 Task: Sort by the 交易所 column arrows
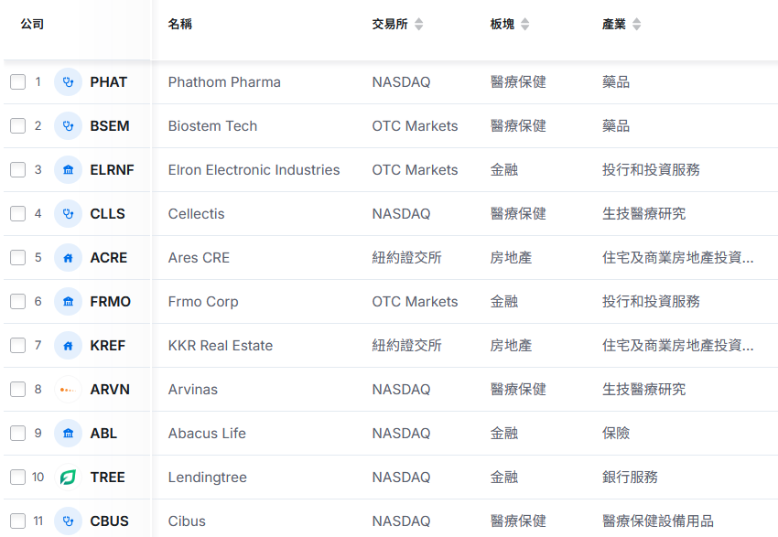coord(419,24)
